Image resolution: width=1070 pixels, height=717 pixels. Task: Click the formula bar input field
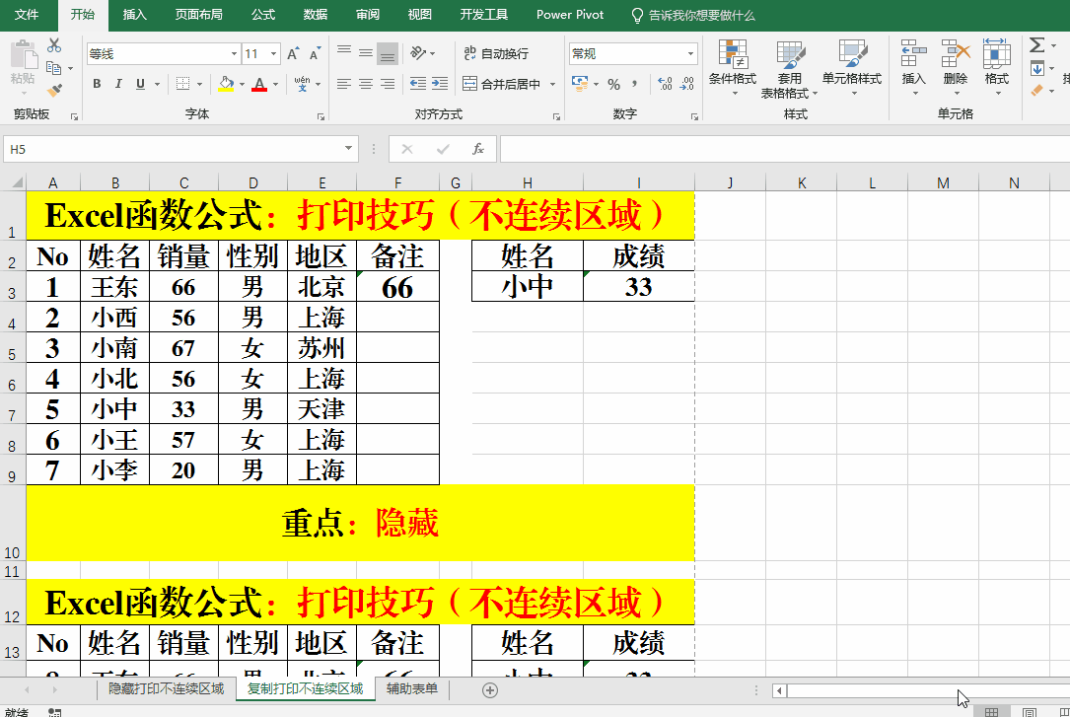pos(779,149)
